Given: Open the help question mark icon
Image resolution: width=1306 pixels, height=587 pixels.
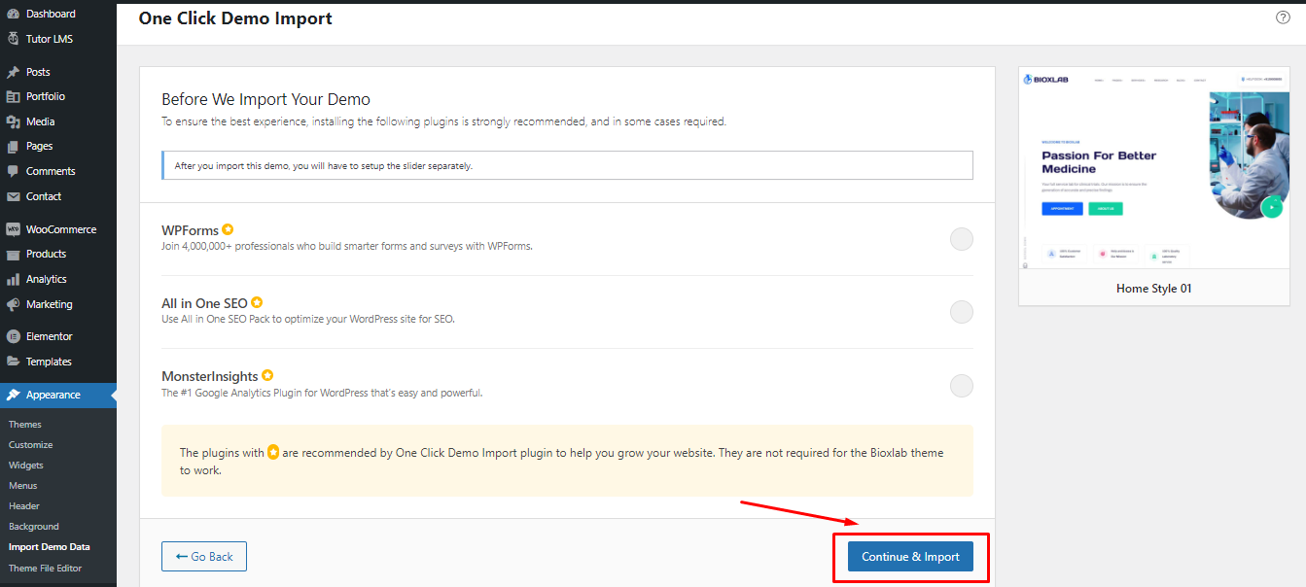Looking at the screenshot, I should tap(1283, 17).
